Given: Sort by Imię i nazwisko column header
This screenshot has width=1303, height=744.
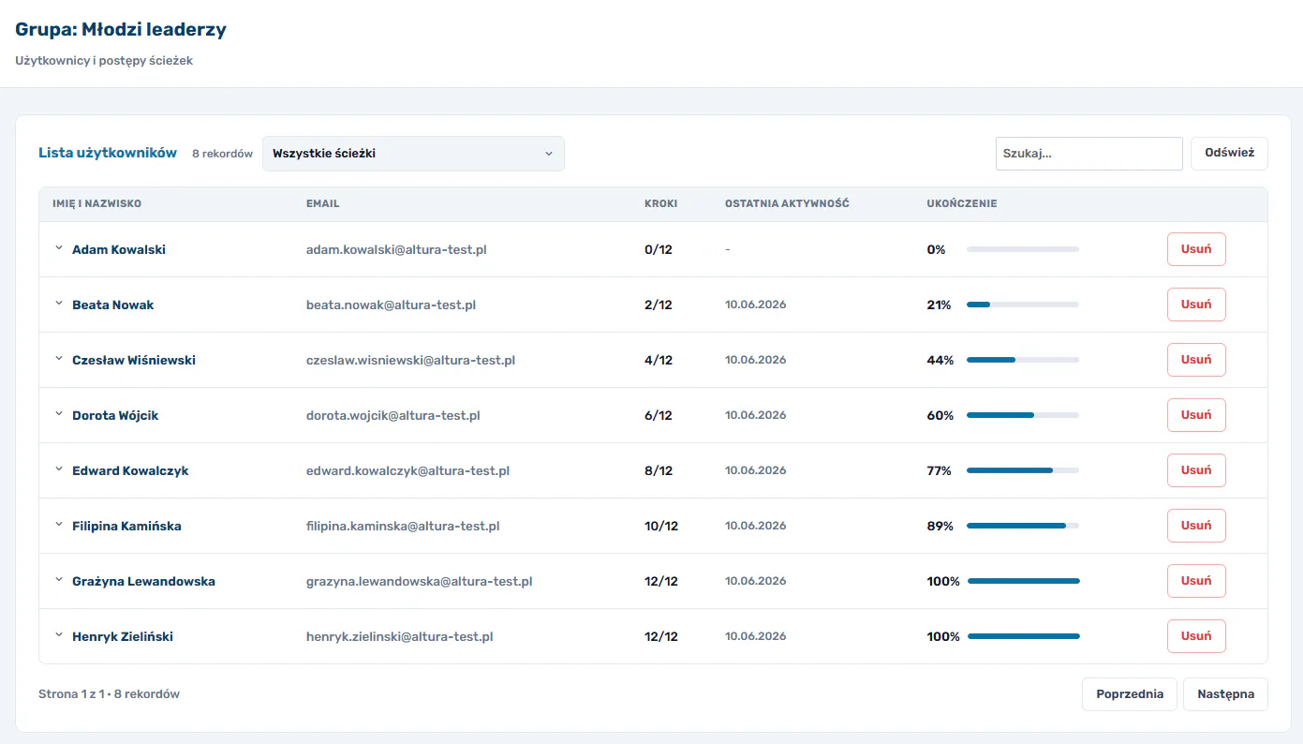Looking at the screenshot, I should pos(97,204).
